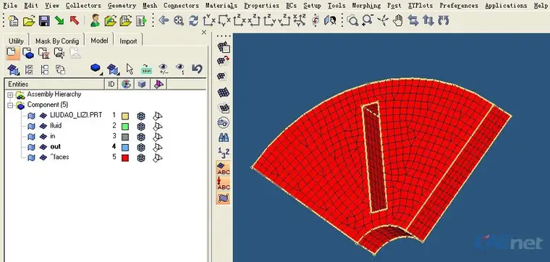Select the Pan hand tool
Image resolution: width=550 pixels, height=262 pixels.
pos(398,21)
